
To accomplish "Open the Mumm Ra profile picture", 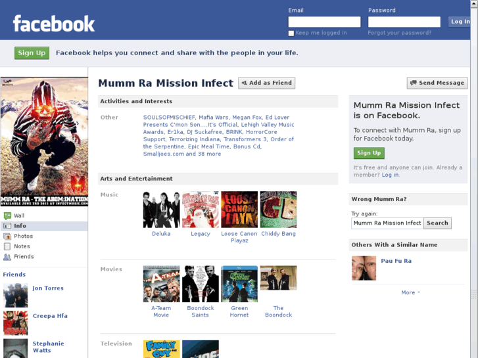I will [44, 142].
